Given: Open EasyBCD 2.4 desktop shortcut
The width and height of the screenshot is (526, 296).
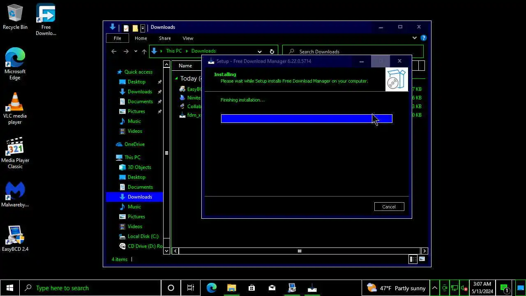Looking at the screenshot, I should (x=15, y=238).
